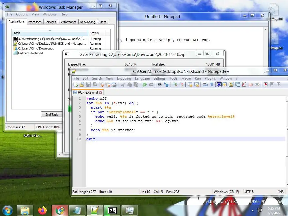The image size is (288, 216).
Task: Click the Print icon in Notepad++ toolbar
Action: pos(114,84)
